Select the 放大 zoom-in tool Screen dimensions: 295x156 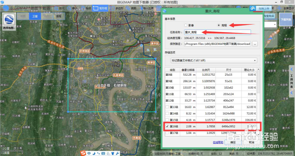coord(59,9)
